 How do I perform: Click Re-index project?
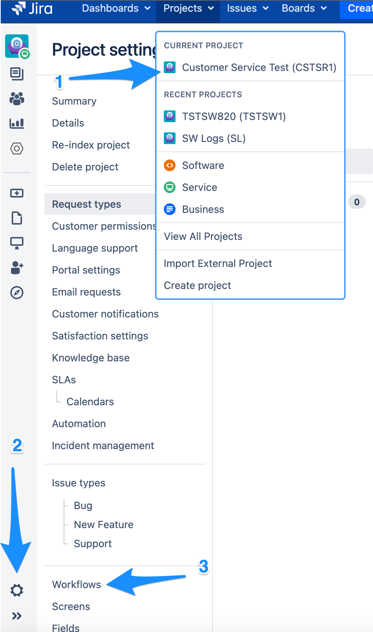[91, 145]
